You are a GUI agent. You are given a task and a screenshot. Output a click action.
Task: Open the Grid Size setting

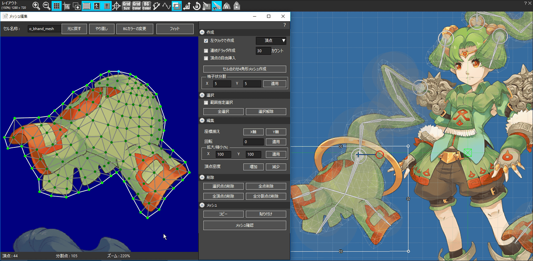[x=127, y=6]
